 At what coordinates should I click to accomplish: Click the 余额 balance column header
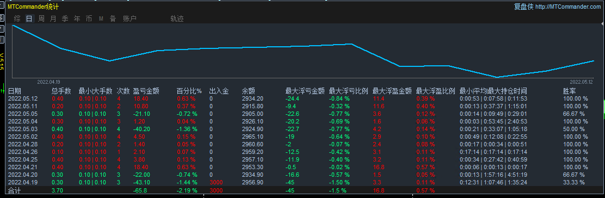[x=249, y=91]
